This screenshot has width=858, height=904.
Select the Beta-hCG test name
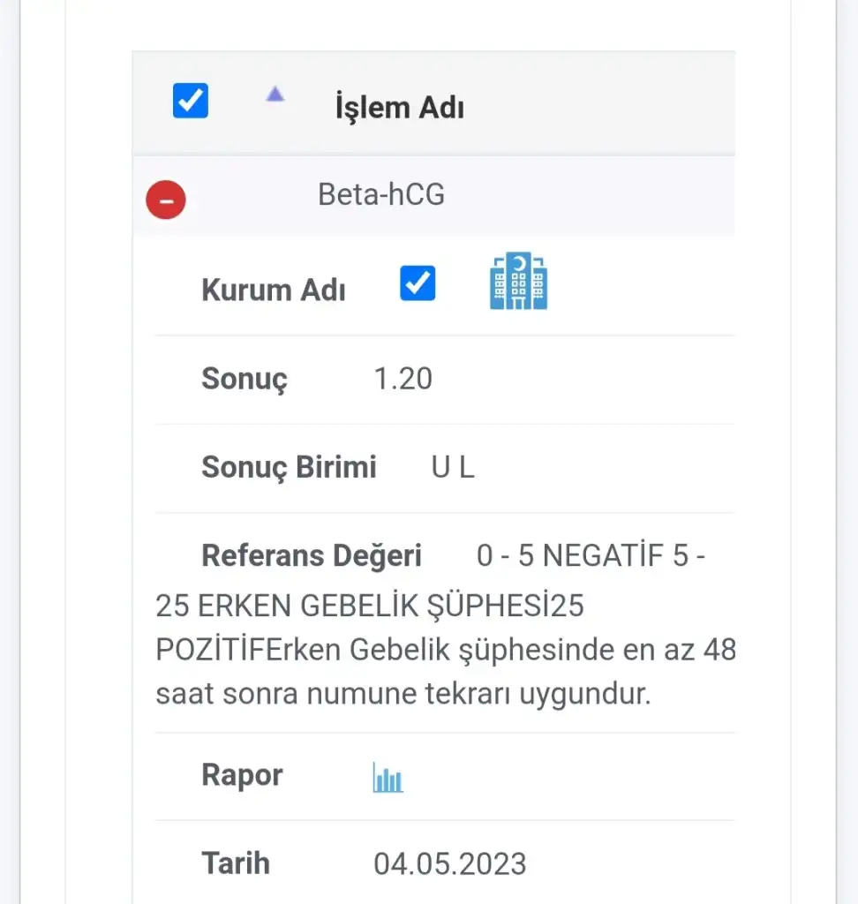tap(381, 195)
